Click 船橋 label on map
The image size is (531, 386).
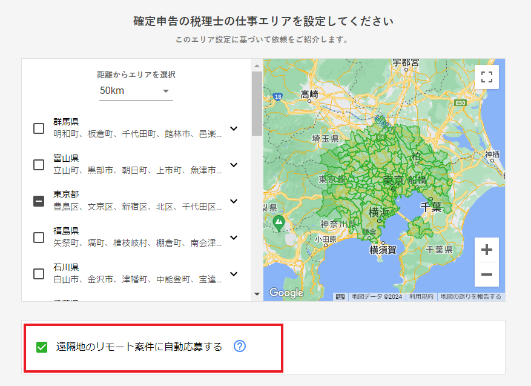[417, 179]
